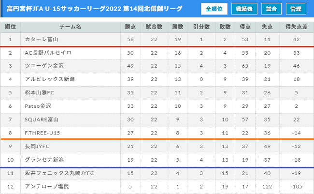Select 長岡JYFC team name
Image resolution: width=314 pixels, height=194 pixels.
coord(37,147)
